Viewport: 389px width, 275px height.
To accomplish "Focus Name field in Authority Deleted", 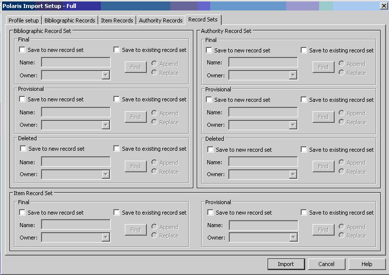I will (263, 161).
